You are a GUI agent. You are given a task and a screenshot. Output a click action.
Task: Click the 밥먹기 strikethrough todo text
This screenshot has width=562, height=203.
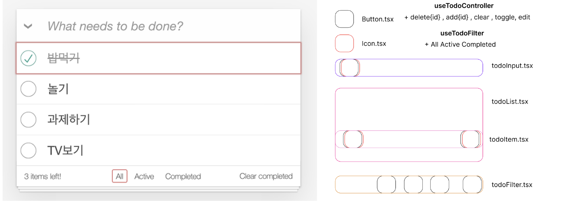pyautogui.click(x=63, y=58)
